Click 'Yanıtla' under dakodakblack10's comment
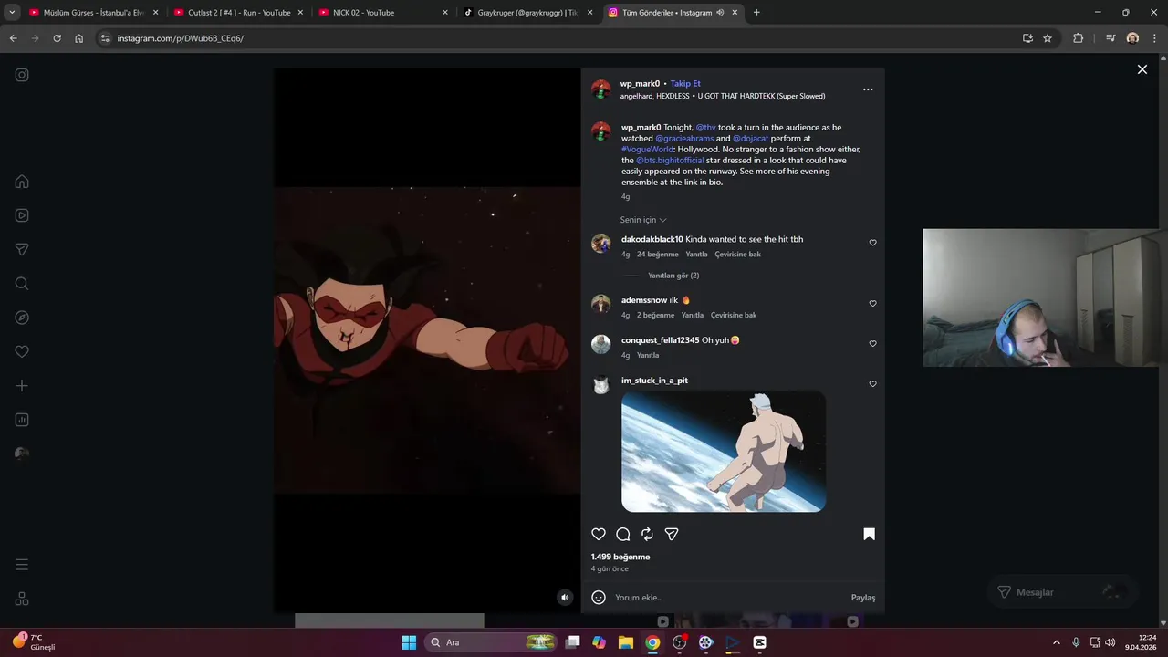 pyautogui.click(x=696, y=255)
